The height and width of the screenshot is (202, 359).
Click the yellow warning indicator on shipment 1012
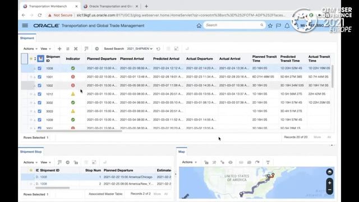click(x=73, y=94)
